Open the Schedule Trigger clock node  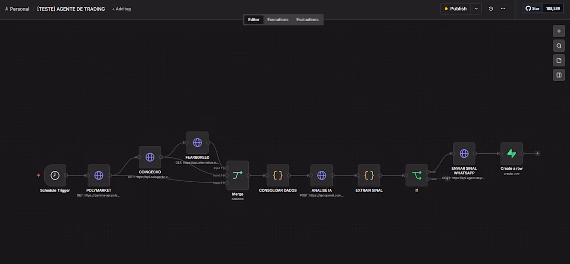55,175
